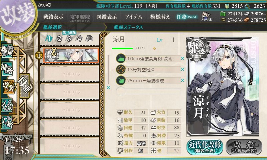Switch to fleet 2 tab

(59, 39)
